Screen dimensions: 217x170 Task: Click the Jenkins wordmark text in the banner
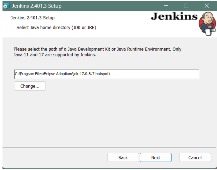(174, 16)
